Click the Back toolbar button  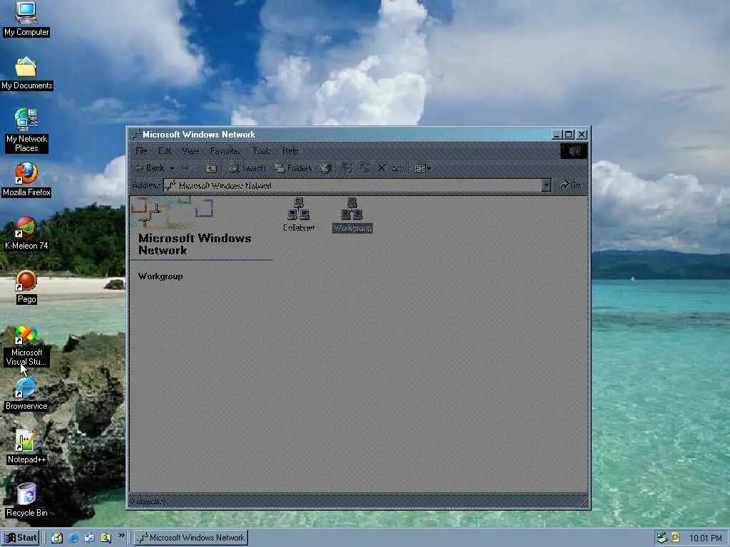150,168
